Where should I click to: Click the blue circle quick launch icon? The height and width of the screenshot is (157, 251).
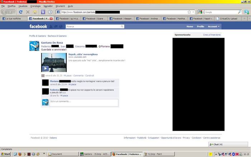click(x=33, y=154)
